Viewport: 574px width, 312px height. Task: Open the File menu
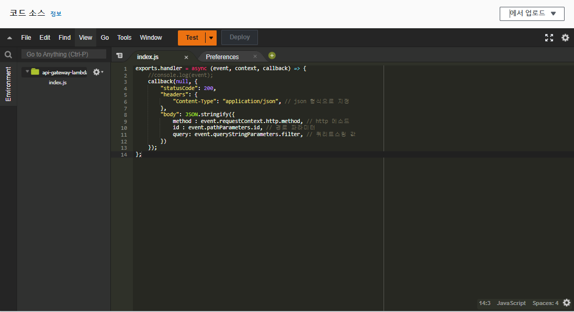pyautogui.click(x=26, y=37)
